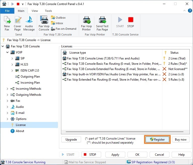Viewport: 193px width, 165px height.
Task: Click the OK button
Action: tap(137, 154)
